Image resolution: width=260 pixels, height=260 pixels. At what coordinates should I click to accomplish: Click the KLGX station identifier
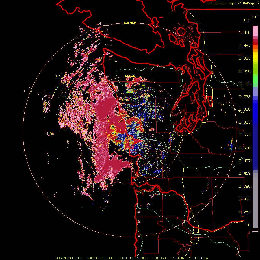(x=161, y=258)
